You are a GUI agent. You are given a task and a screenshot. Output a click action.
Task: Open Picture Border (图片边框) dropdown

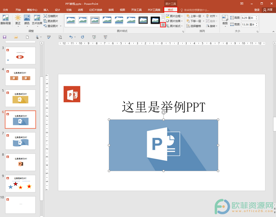tap(174, 16)
